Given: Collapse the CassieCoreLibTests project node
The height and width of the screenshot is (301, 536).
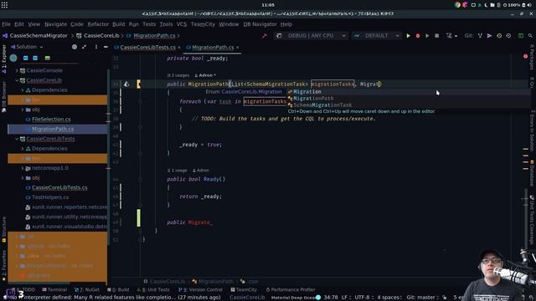Looking at the screenshot, I should coord(17,139).
